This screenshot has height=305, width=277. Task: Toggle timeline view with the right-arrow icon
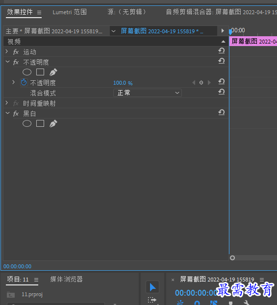click(x=223, y=31)
